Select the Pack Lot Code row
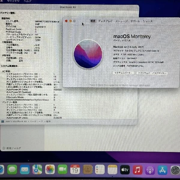 coord(21,29)
